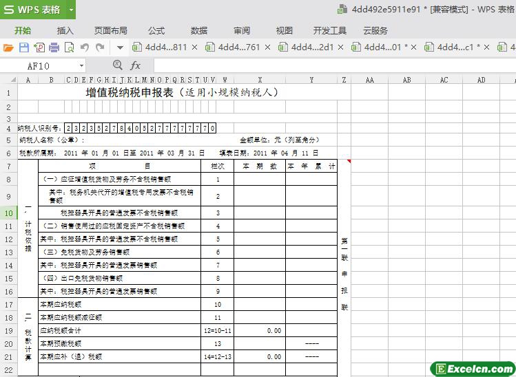Open the 视图 ribbon tab
Viewport: 516px width, 377px height.
[x=285, y=30]
